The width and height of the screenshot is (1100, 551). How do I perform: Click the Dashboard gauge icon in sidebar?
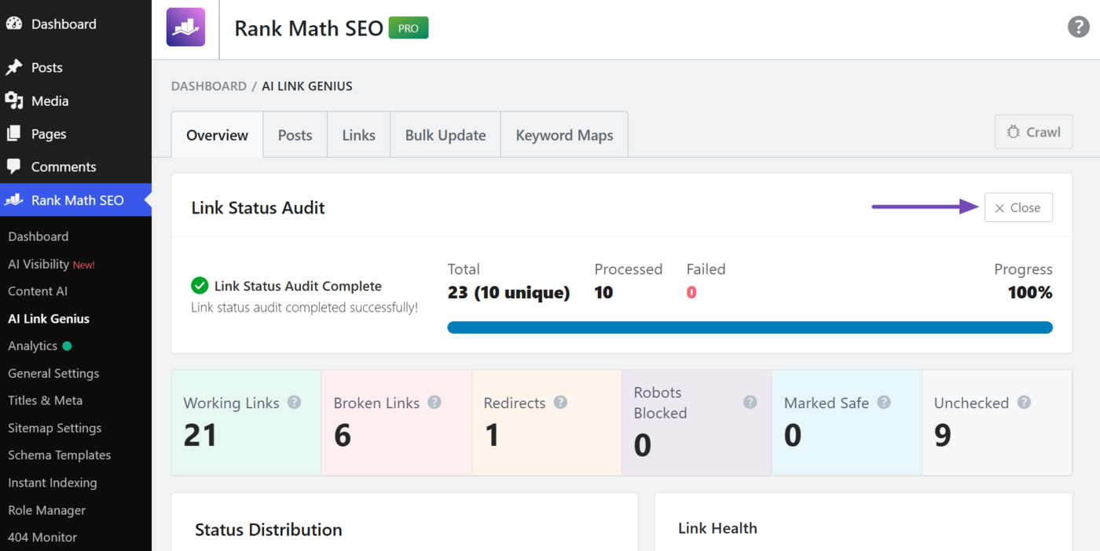tap(13, 24)
